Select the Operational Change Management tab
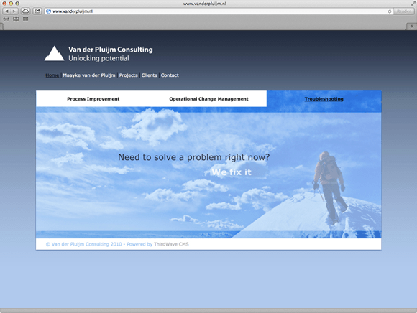The width and height of the screenshot is (417, 313). (x=208, y=99)
